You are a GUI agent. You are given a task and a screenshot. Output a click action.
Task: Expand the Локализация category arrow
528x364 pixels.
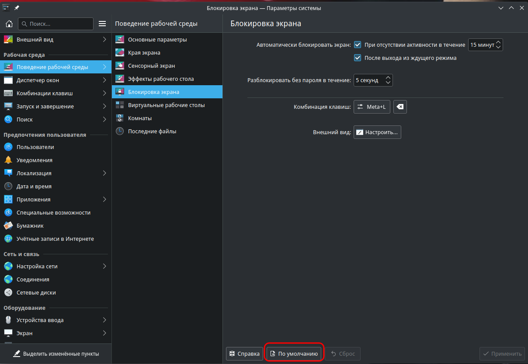click(104, 173)
